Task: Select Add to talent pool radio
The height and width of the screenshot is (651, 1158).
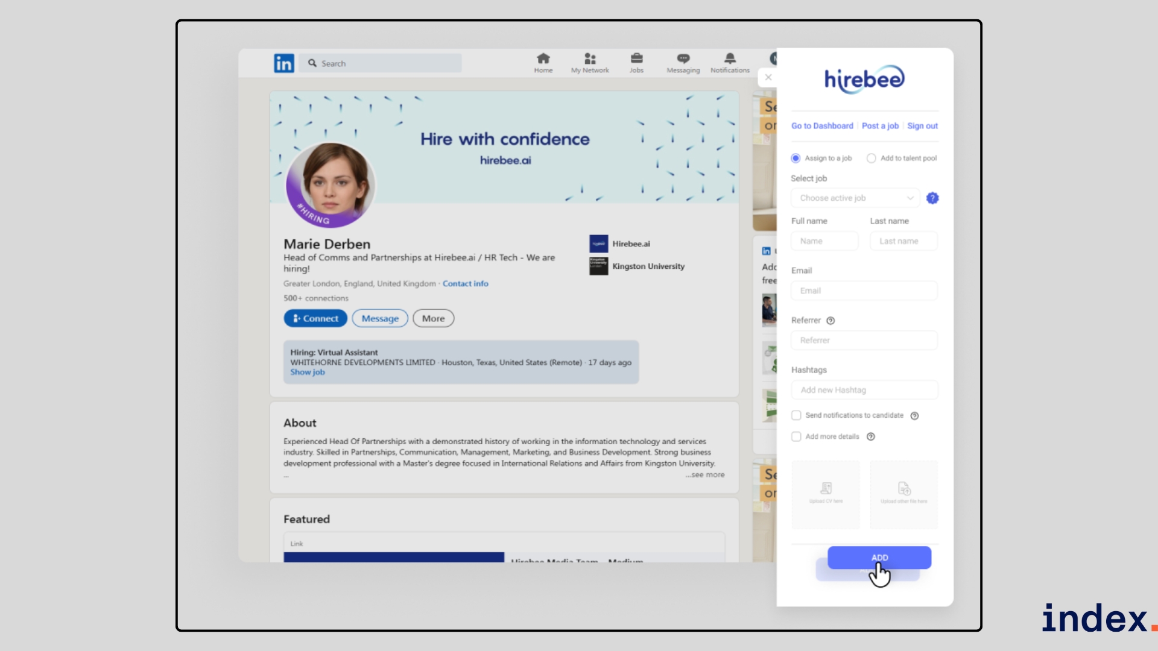Action: click(x=871, y=159)
